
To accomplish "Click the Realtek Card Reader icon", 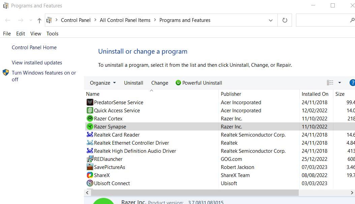I will coord(90,135).
